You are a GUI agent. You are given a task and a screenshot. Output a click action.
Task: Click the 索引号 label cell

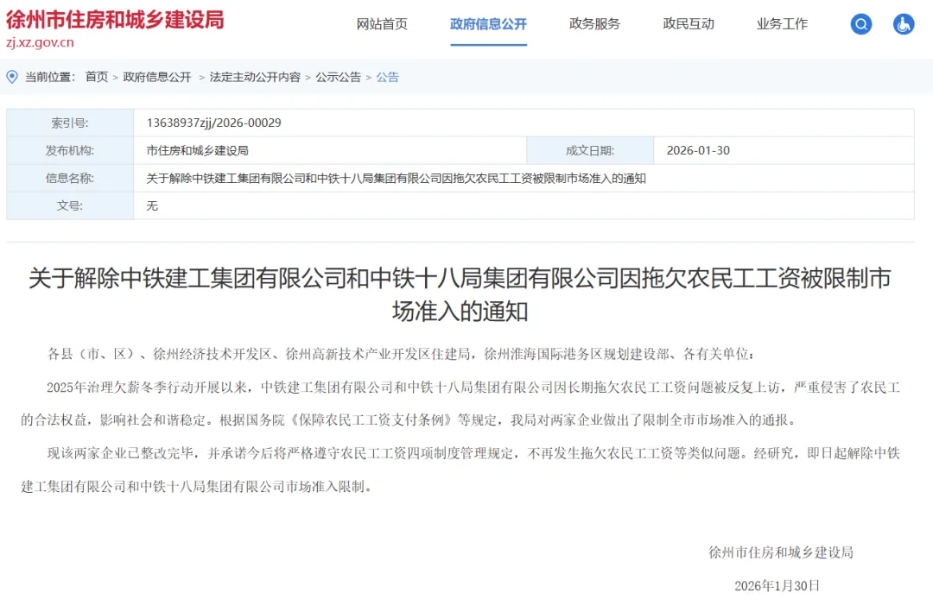pos(70,123)
